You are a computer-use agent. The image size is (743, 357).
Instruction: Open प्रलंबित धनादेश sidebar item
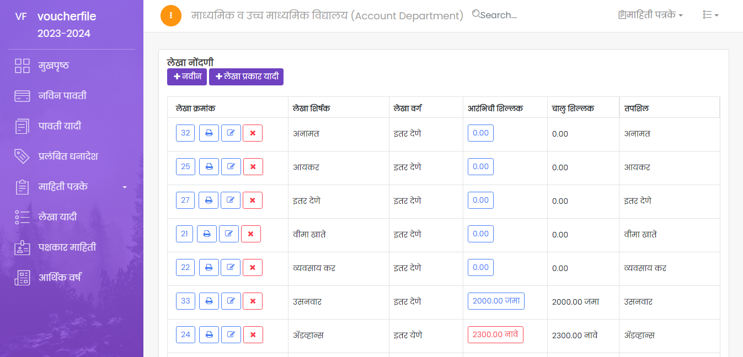point(68,156)
